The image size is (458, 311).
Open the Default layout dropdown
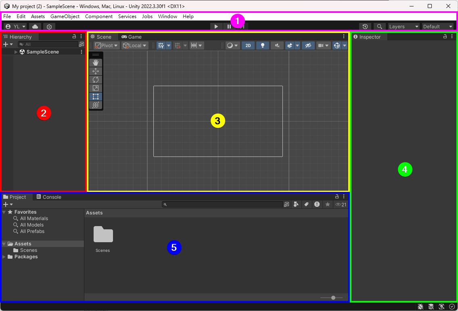[437, 27]
